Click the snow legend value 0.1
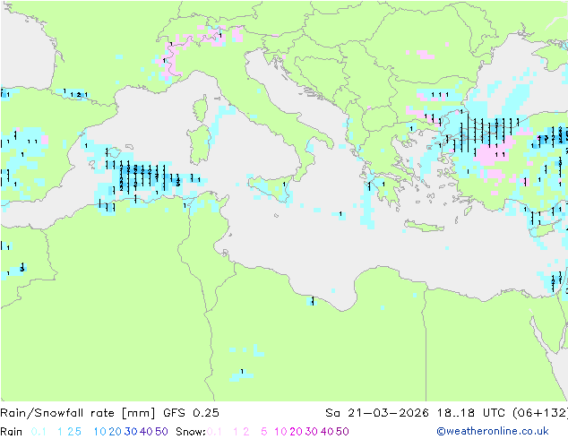The width and height of the screenshot is (568, 439). tap(214, 432)
